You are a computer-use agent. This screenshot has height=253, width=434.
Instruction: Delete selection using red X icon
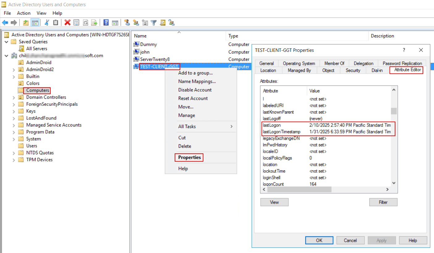(x=67, y=22)
